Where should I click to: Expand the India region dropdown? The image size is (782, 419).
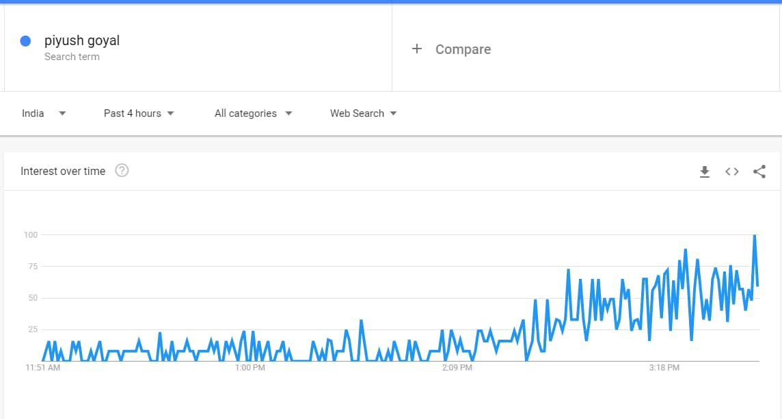coord(43,113)
